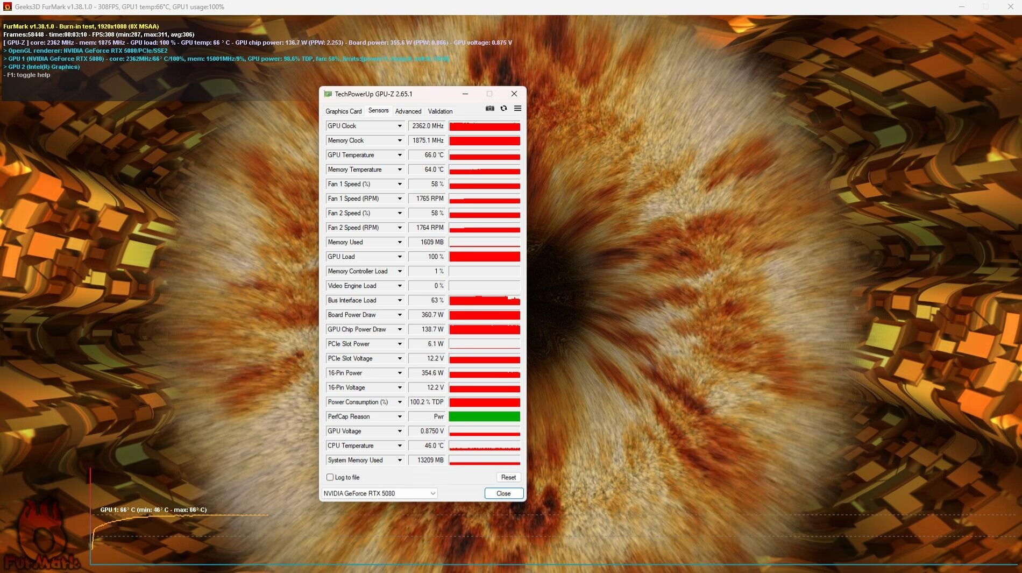1022x573 pixels.
Task: Open the Validation tab
Action: pos(440,111)
